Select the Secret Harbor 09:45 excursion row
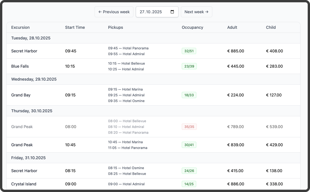 tap(153, 51)
